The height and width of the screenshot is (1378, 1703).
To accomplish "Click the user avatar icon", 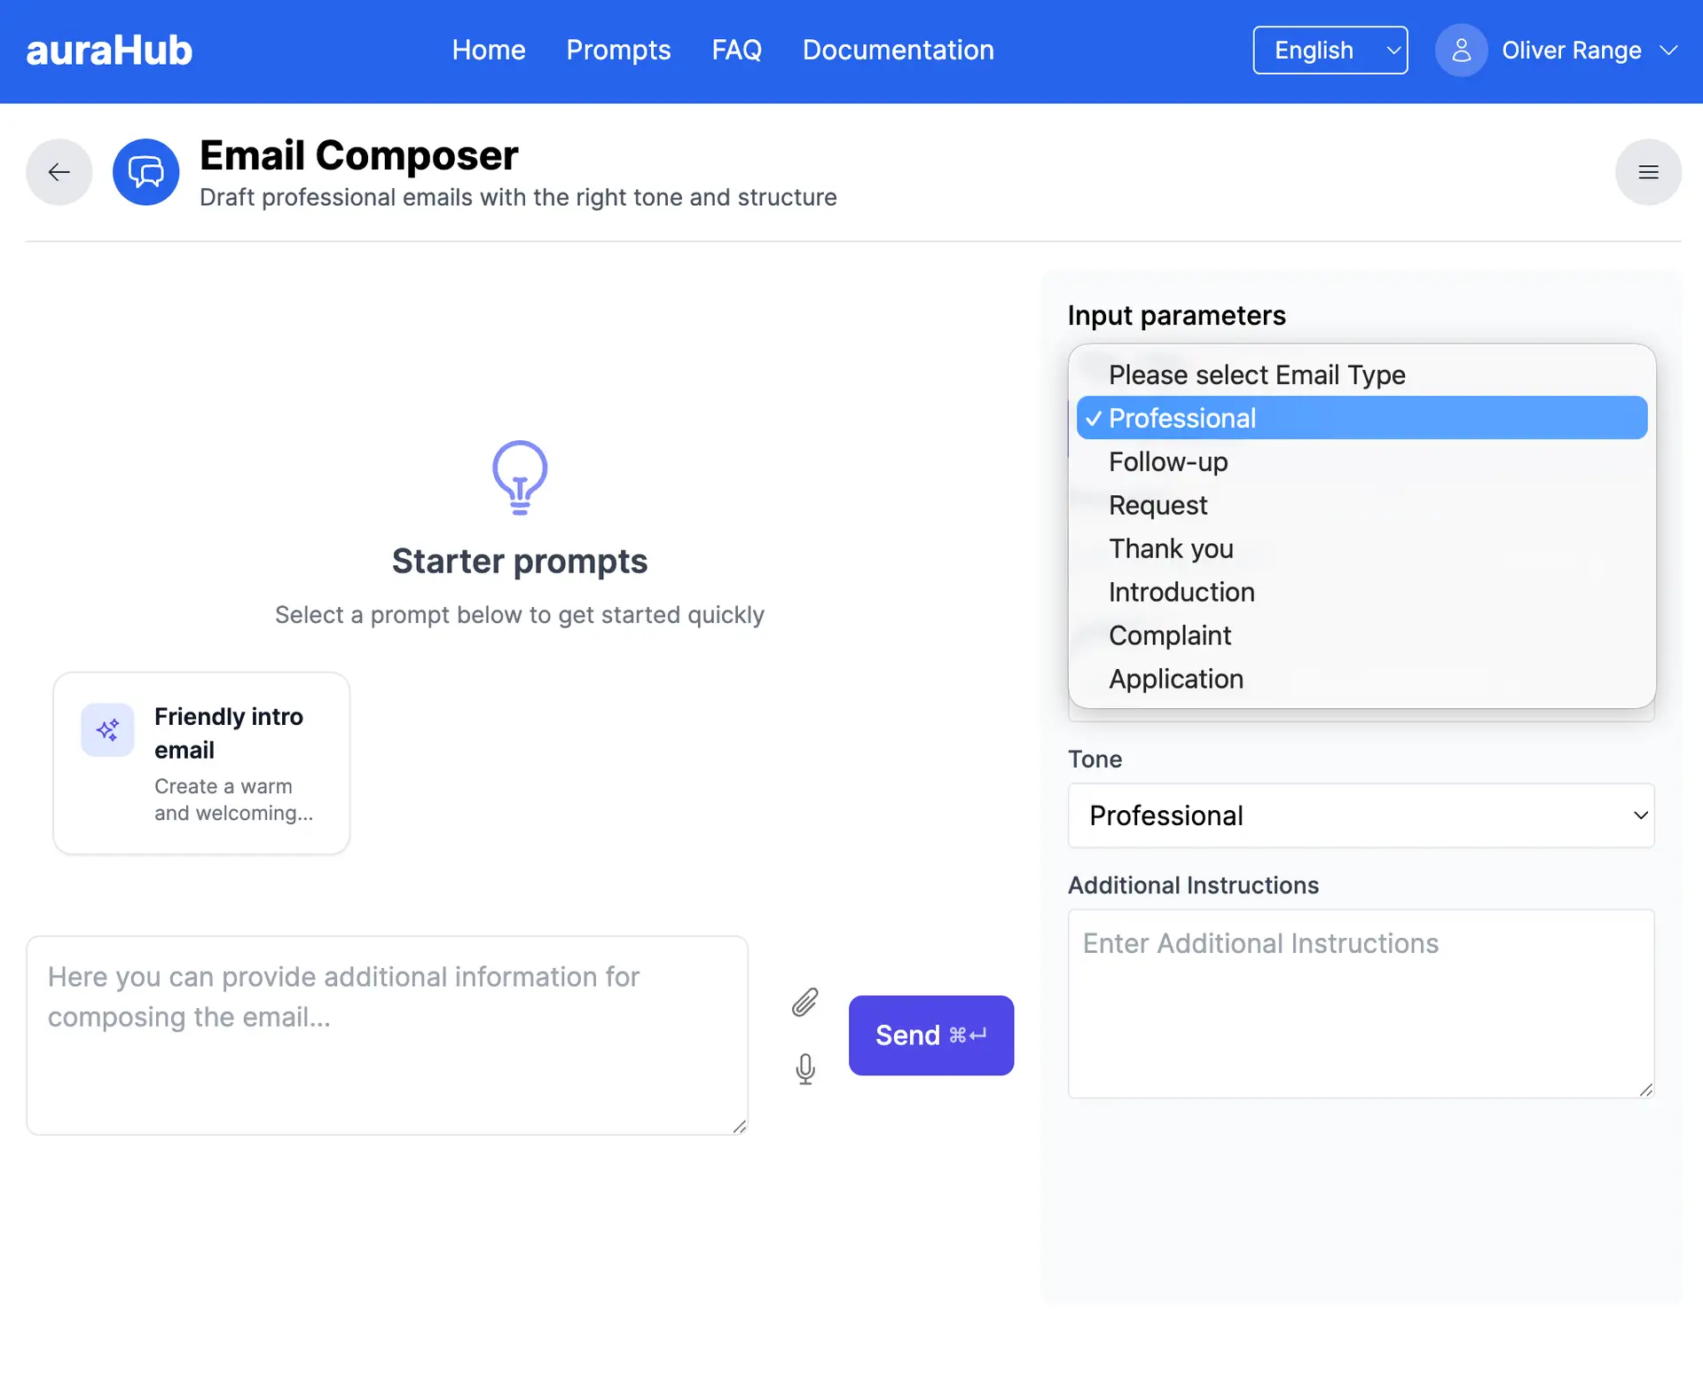I will click(1460, 50).
